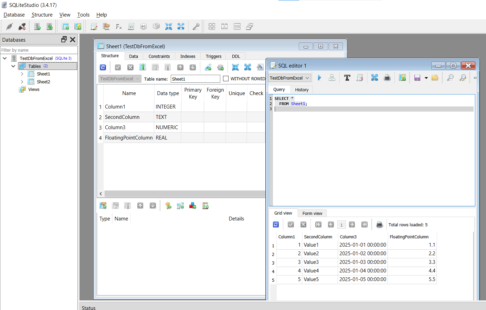
Task: Select Sheet2 in the databases tree
Action: click(x=43, y=82)
